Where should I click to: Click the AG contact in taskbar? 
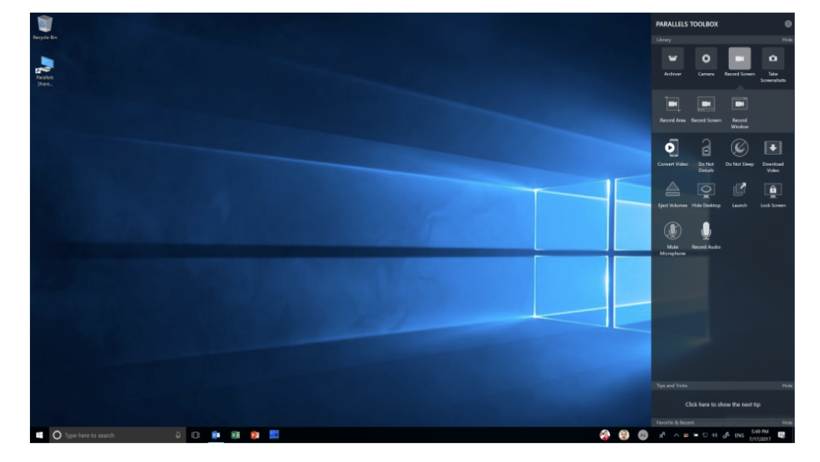(643, 434)
